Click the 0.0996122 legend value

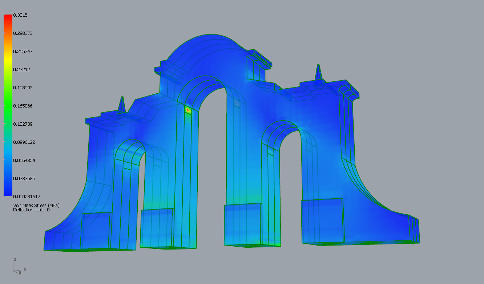[x=24, y=142]
